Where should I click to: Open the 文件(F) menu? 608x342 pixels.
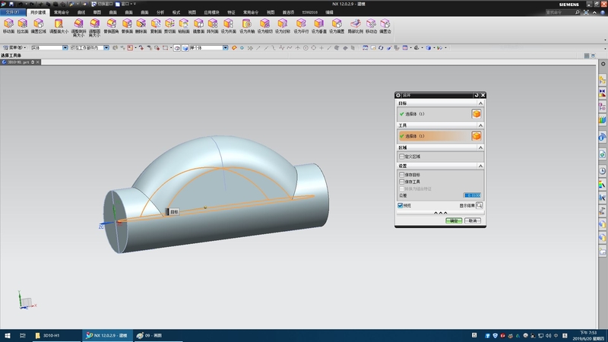click(13, 13)
